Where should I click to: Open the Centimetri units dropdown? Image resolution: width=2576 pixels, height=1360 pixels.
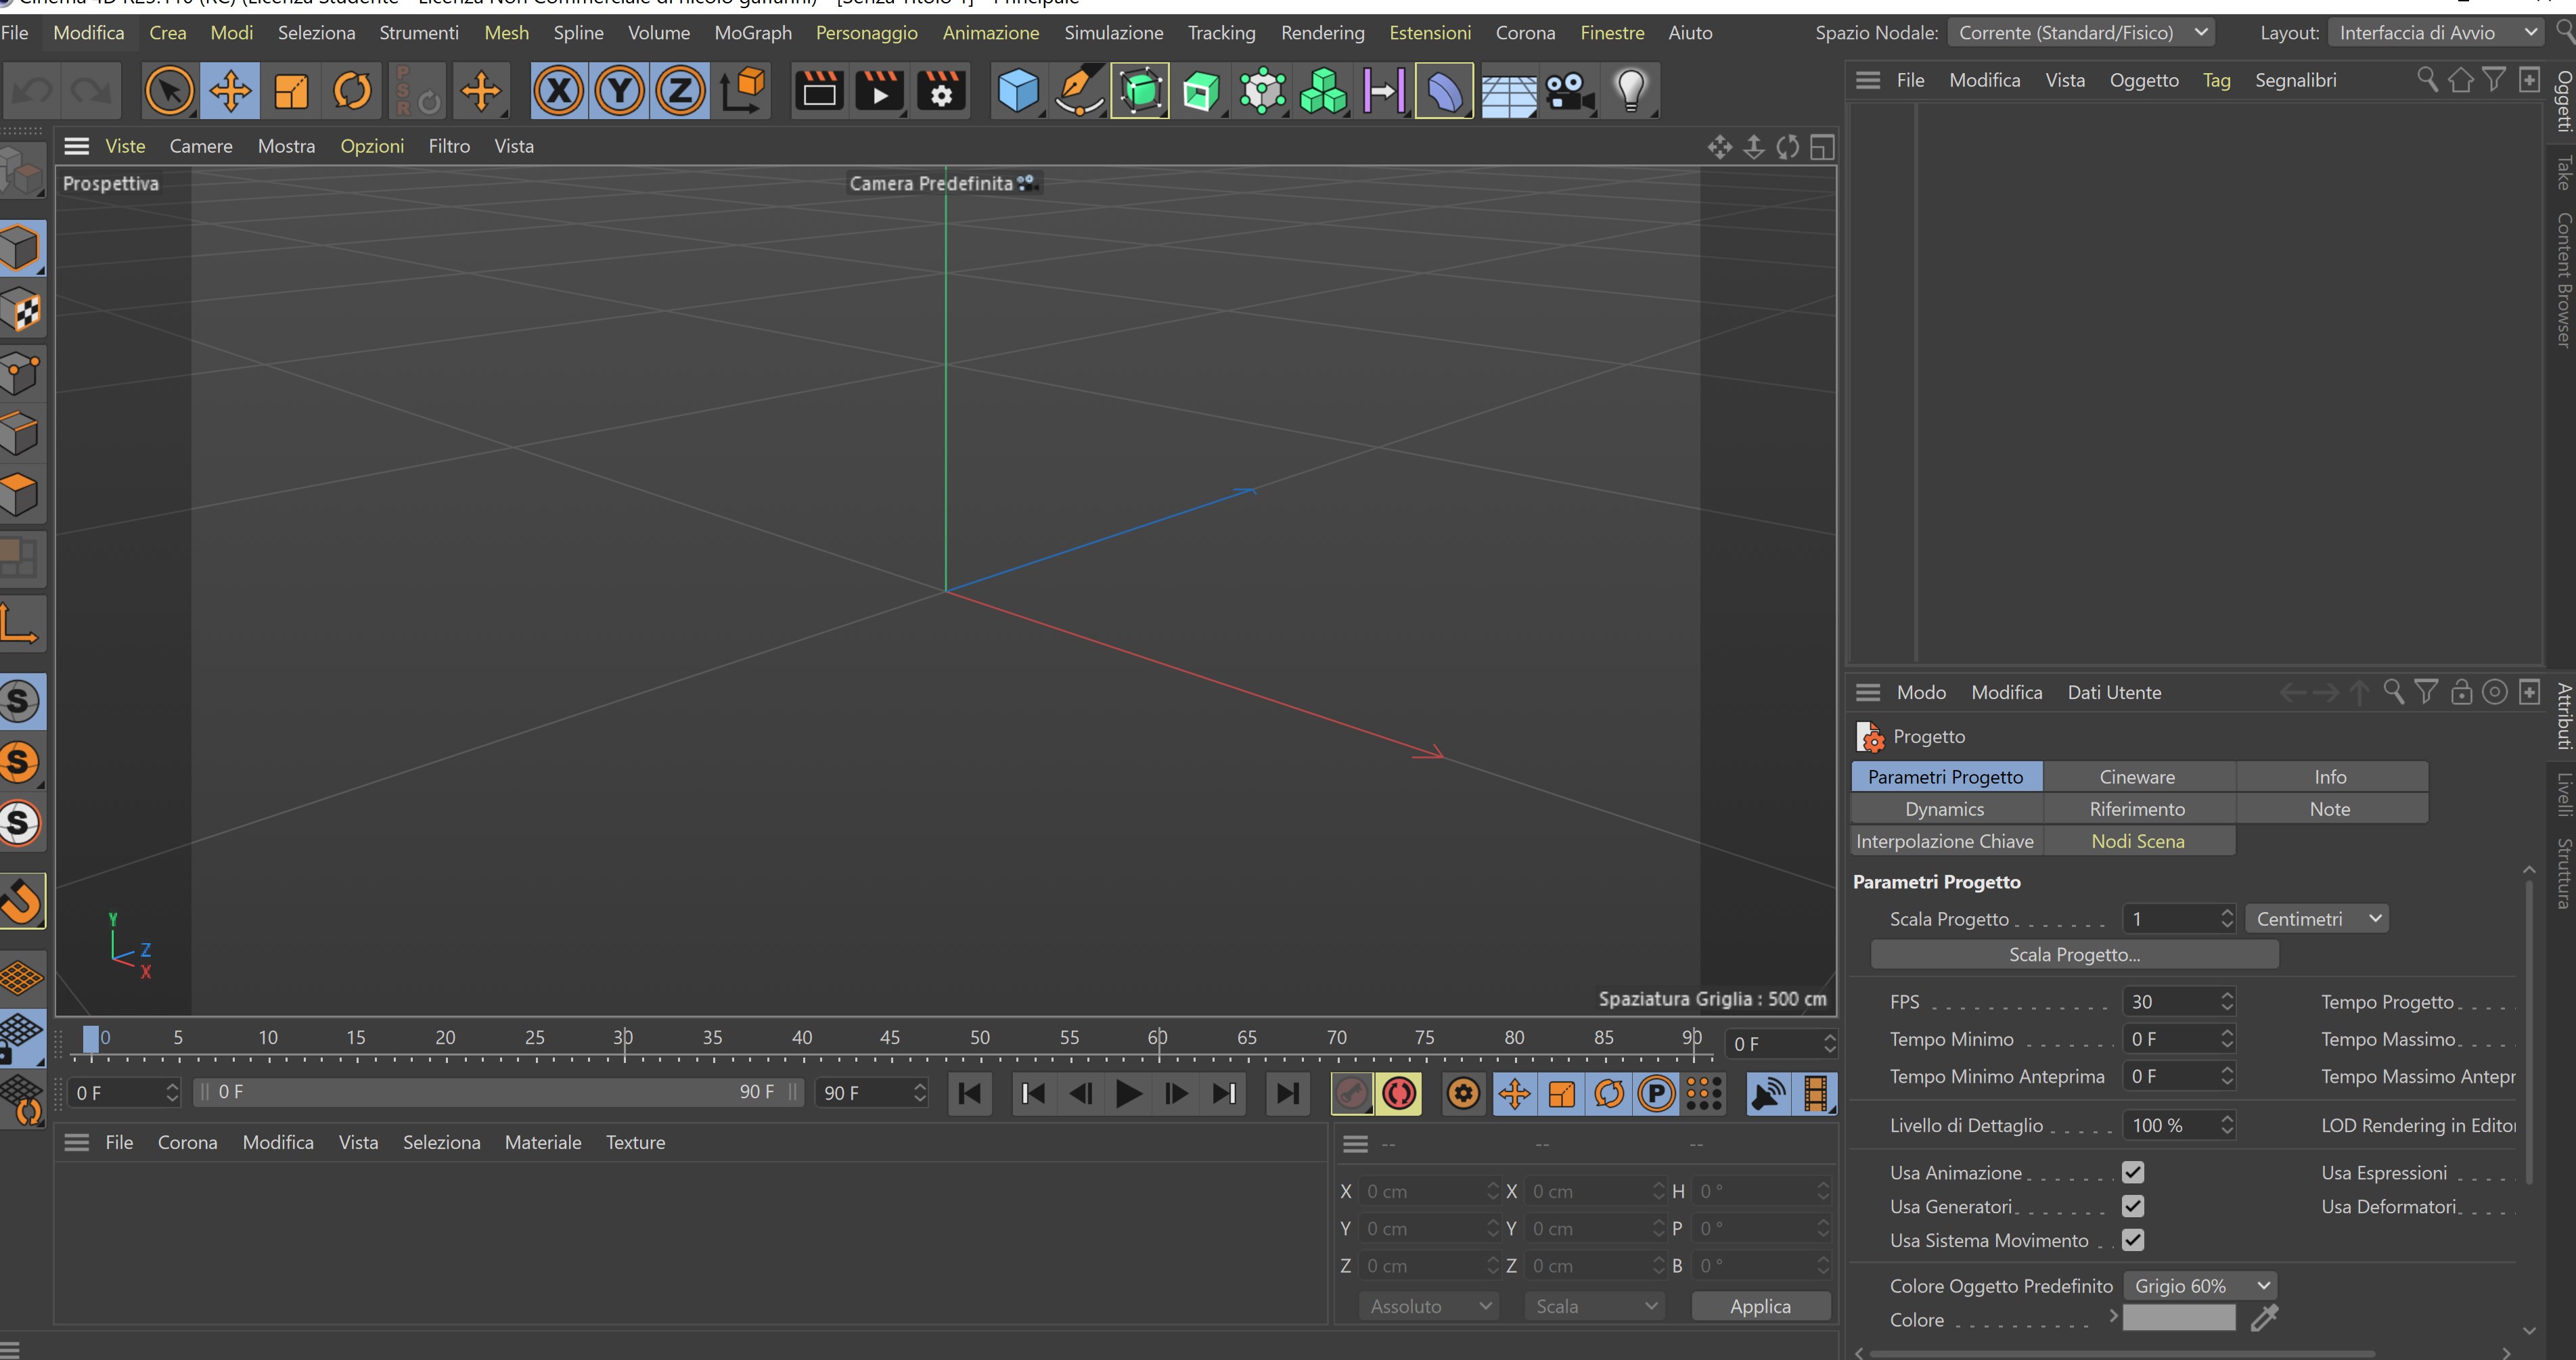[2316, 919]
